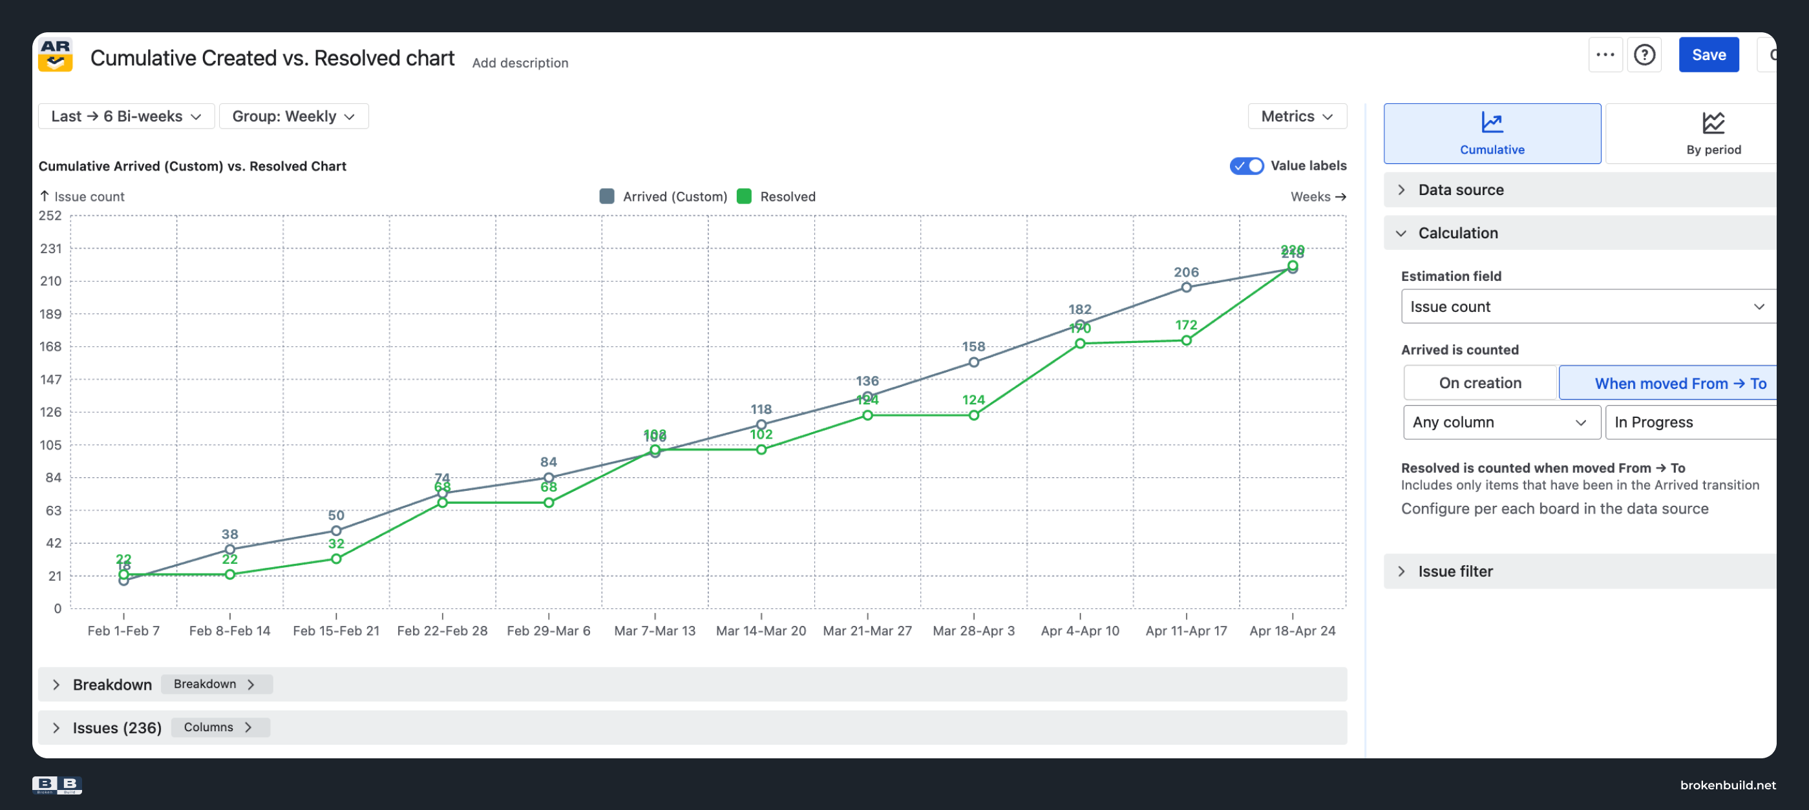The width and height of the screenshot is (1809, 810).
Task: Collapse the Calculation section
Action: tap(1580, 233)
